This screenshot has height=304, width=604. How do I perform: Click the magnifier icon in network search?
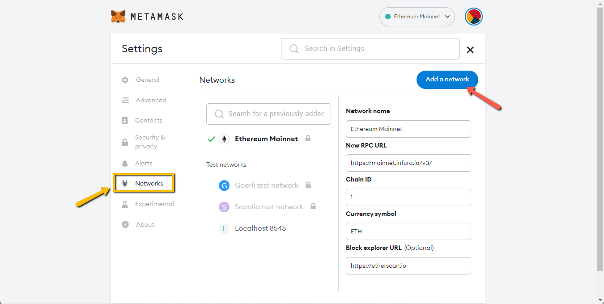pyautogui.click(x=219, y=114)
